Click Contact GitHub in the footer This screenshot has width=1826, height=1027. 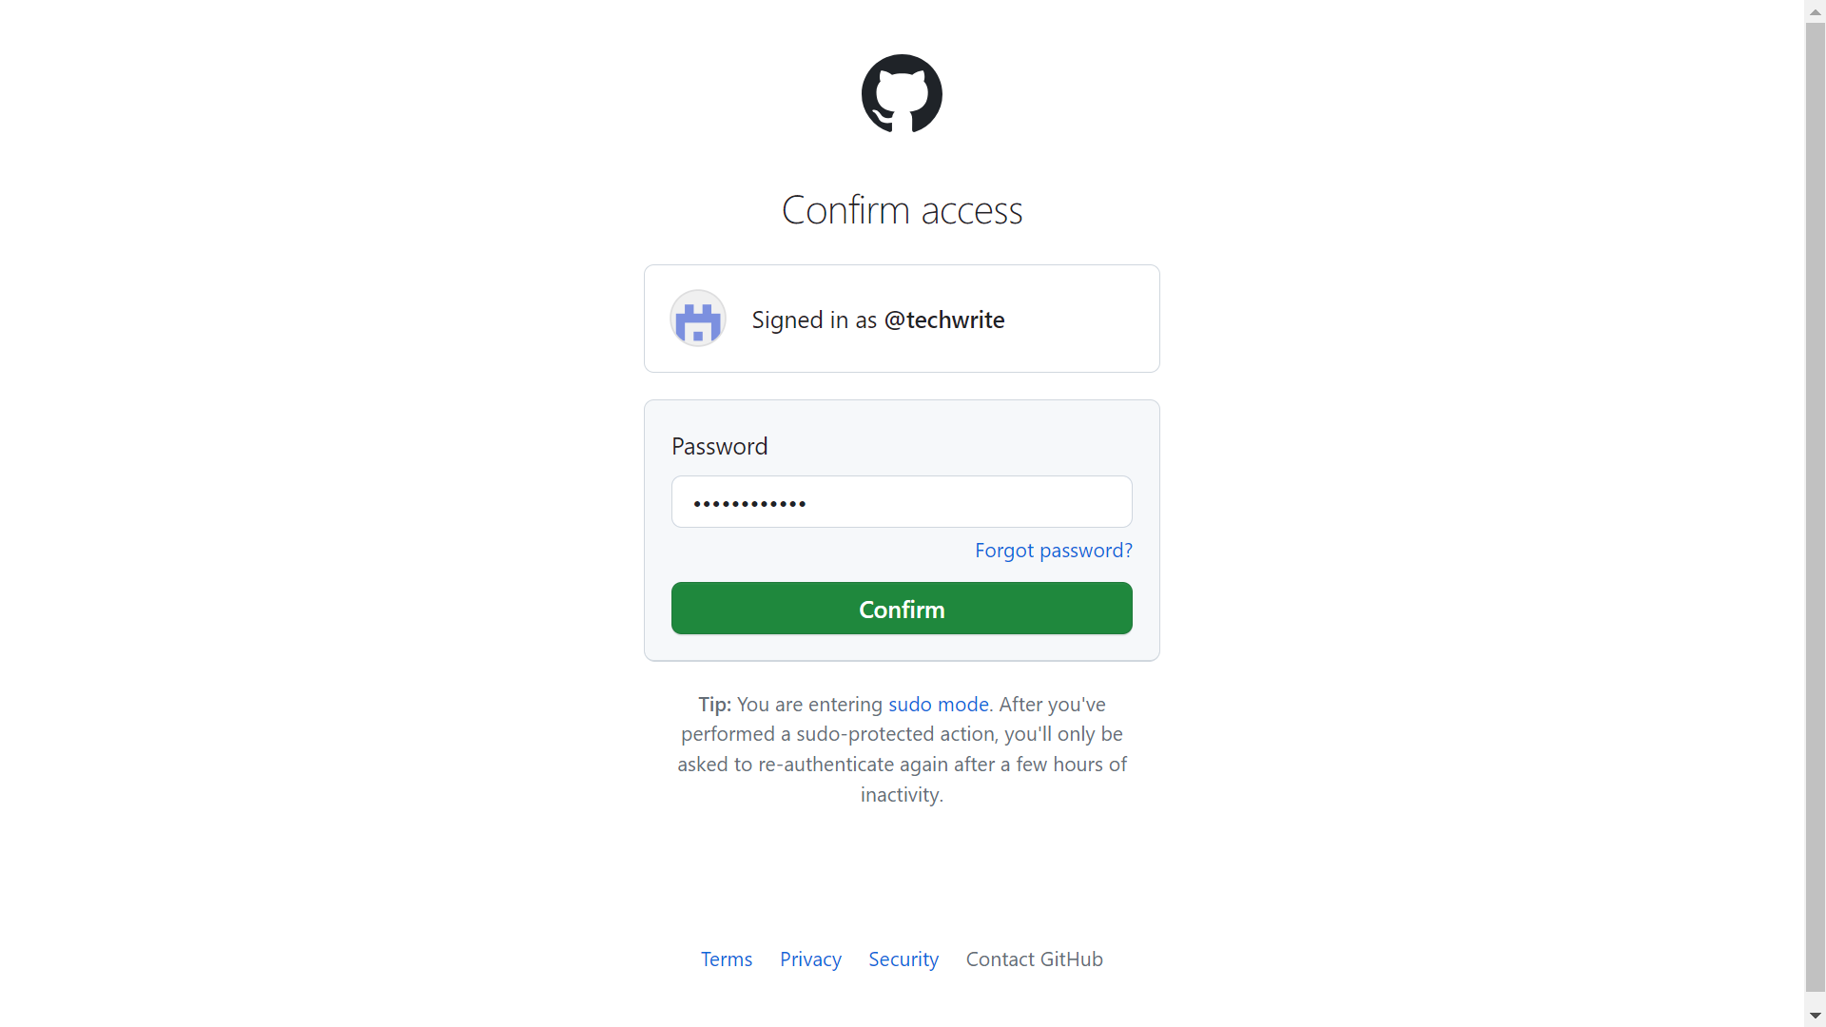(x=1034, y=959)
